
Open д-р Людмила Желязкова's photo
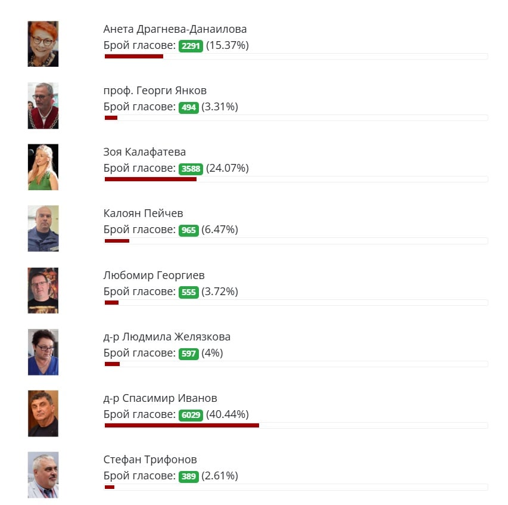43,352
